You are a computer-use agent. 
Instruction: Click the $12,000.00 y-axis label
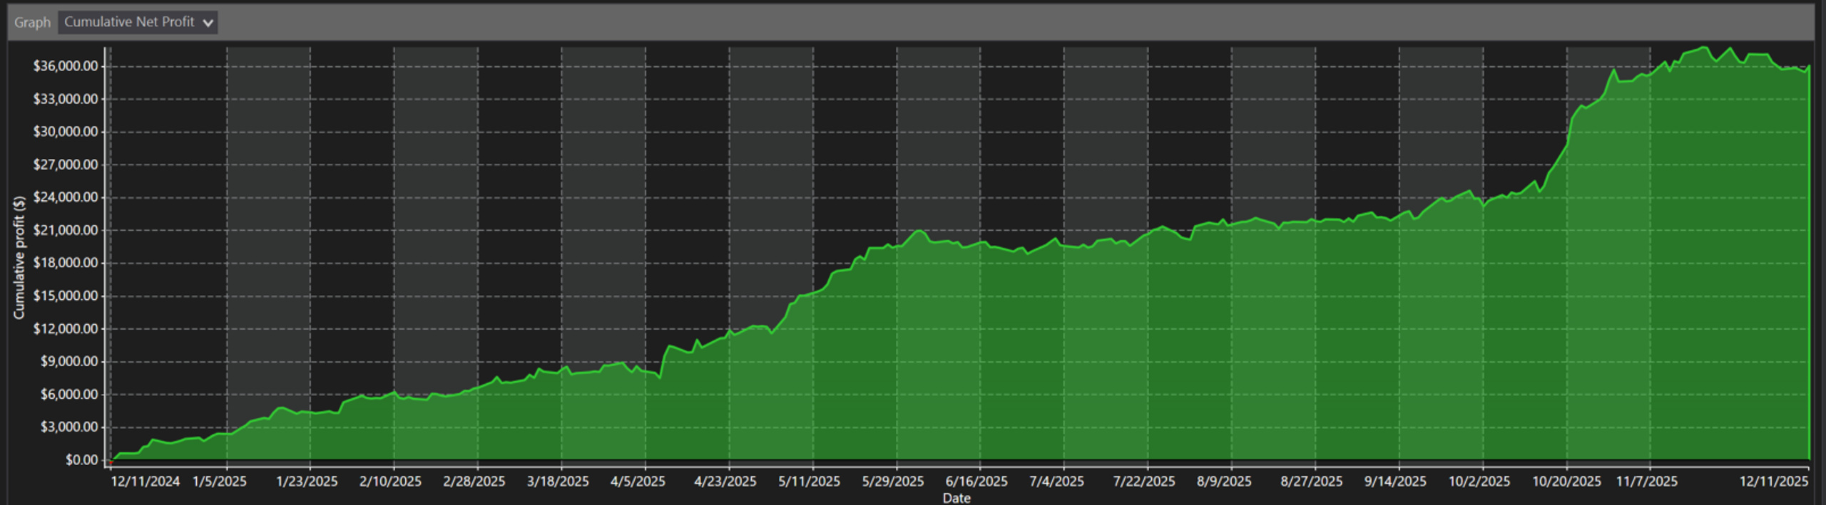click(66, 328)
